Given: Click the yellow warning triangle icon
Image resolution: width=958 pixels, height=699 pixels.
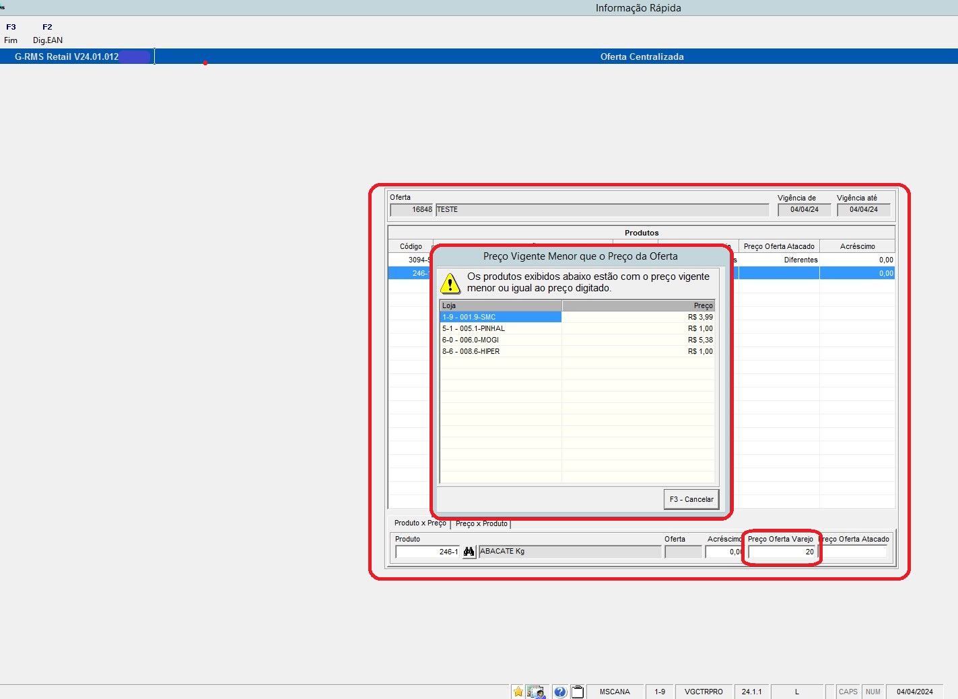Looking at the screenshot, I should (450, 283).
